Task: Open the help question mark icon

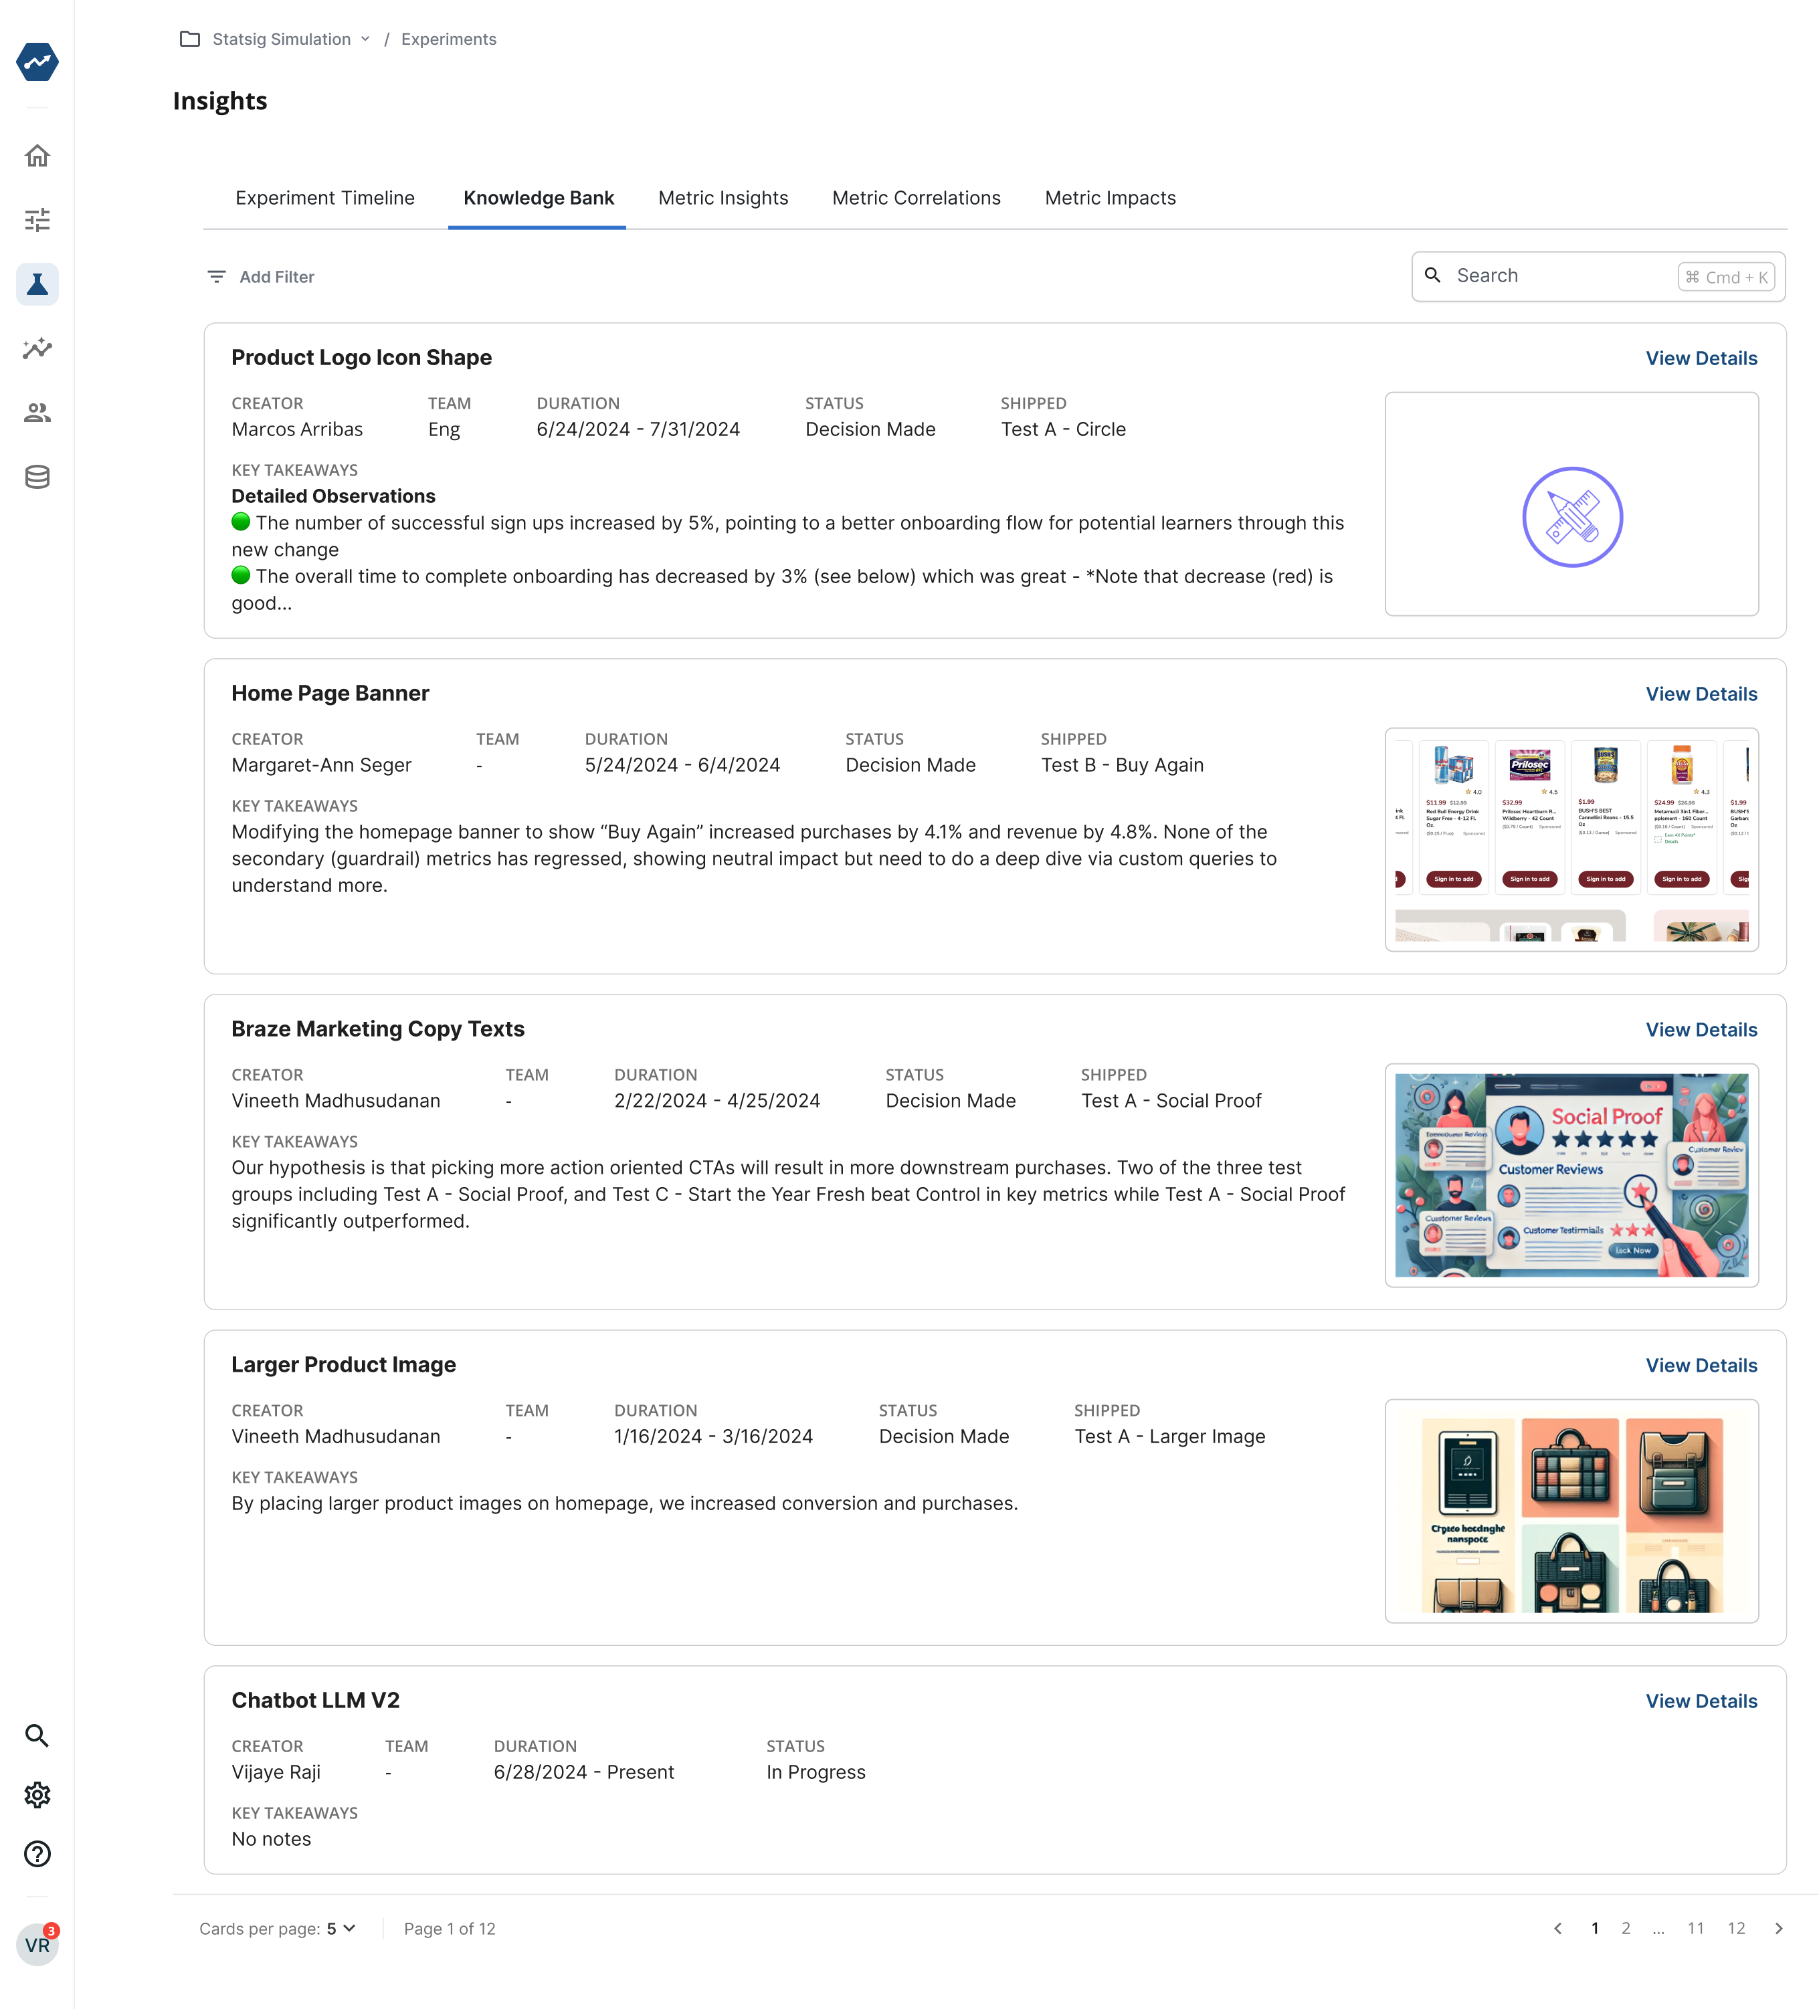Action: coord(37,1853)
